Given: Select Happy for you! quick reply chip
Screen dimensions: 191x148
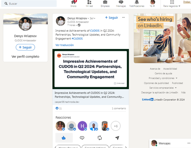Looking at the screenshot, I should click(x=68, y=147).
